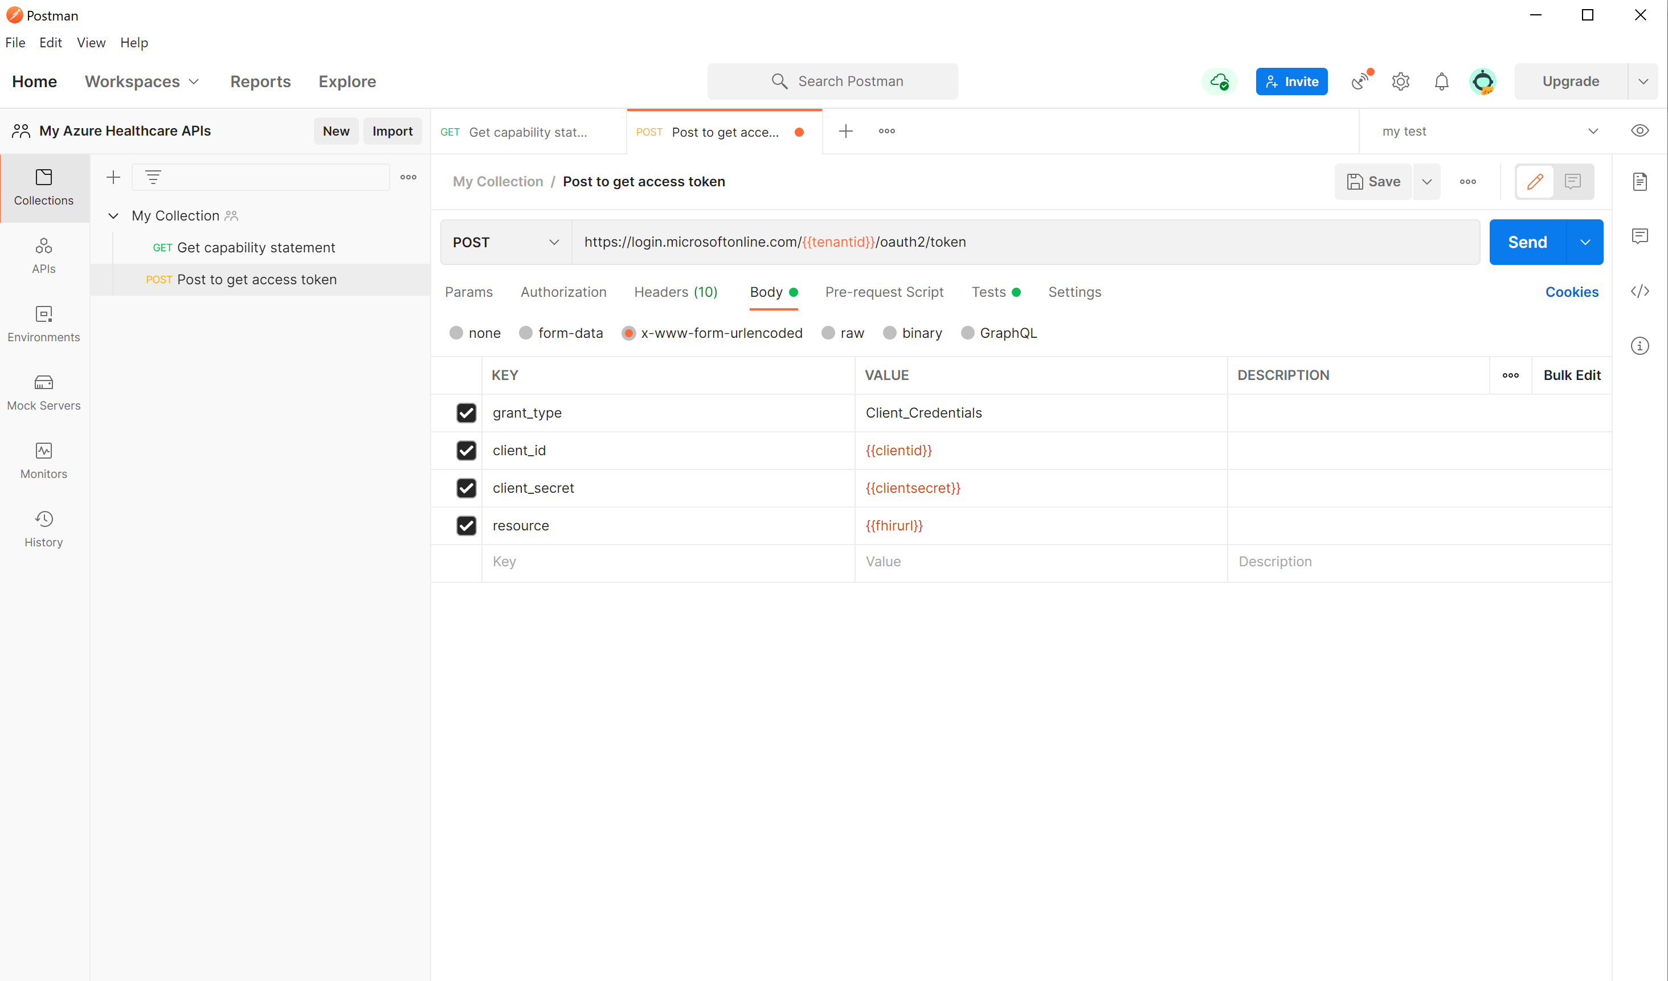Open the Mock Servers sidebar panel

[44, 393]
